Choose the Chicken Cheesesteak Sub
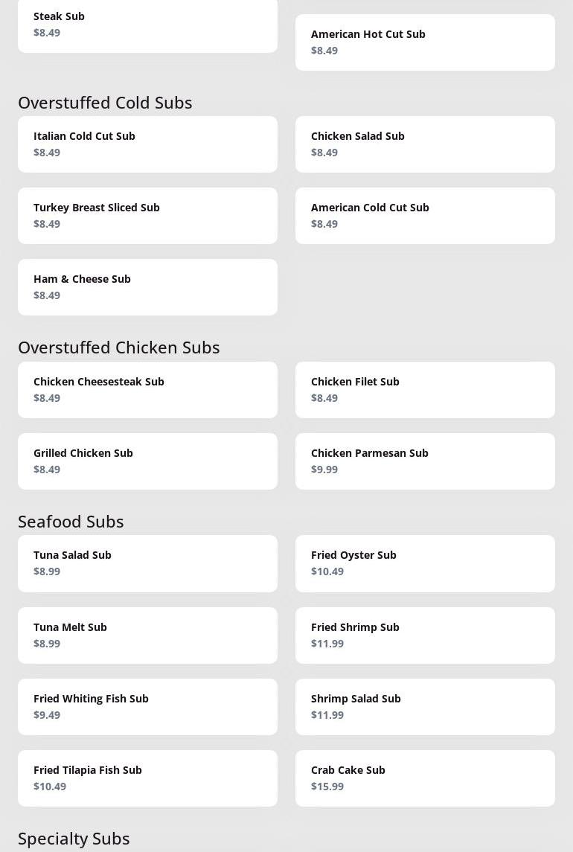 pyautogui.click(x=147, y=390)
